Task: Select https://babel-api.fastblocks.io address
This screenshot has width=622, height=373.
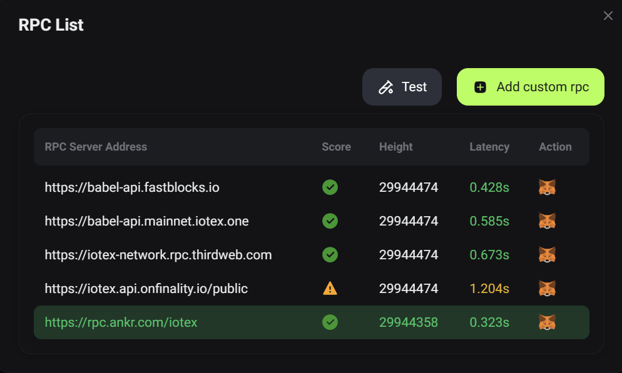Action: 132,187
